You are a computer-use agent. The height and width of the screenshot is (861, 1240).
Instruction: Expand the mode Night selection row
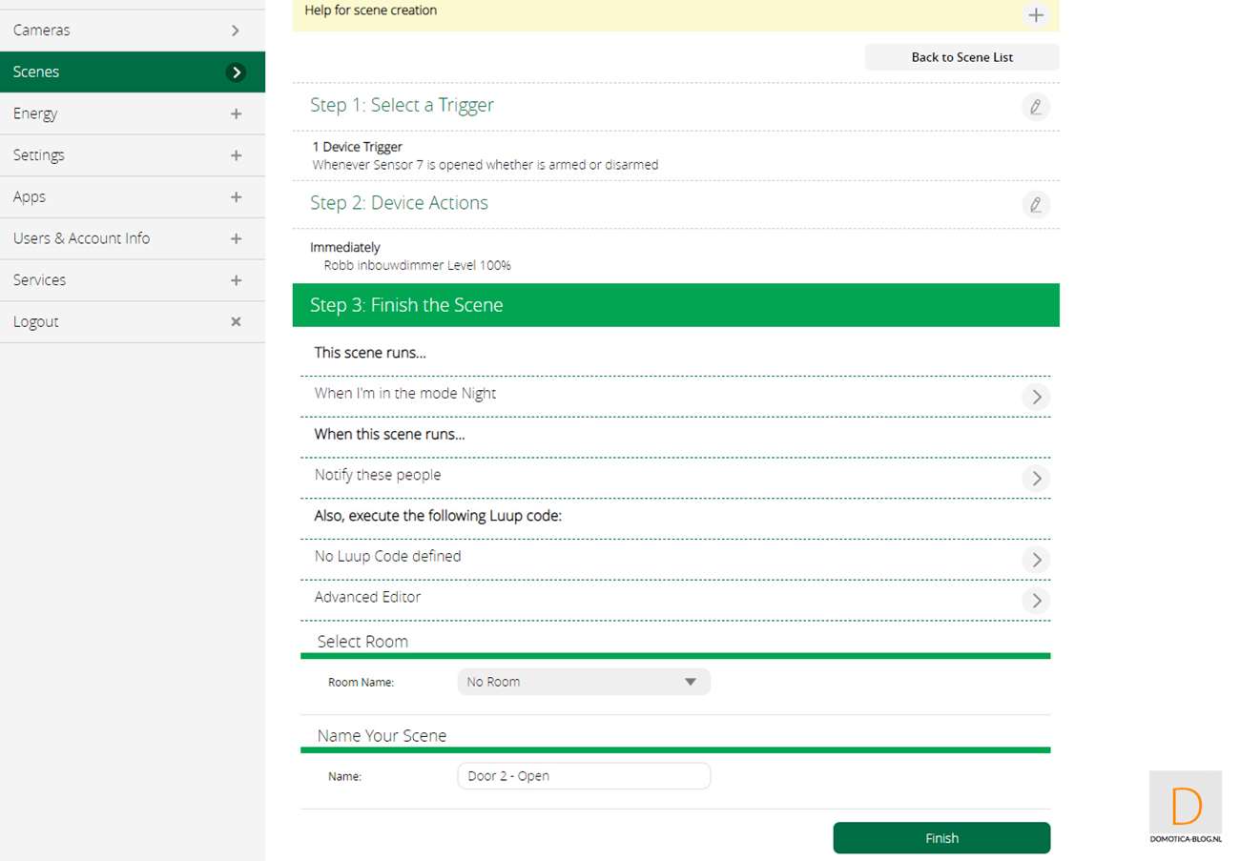coord(1036,396)
